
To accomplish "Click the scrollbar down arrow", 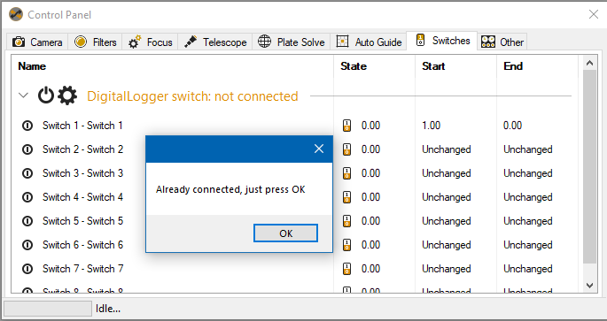I will point(589,286).
